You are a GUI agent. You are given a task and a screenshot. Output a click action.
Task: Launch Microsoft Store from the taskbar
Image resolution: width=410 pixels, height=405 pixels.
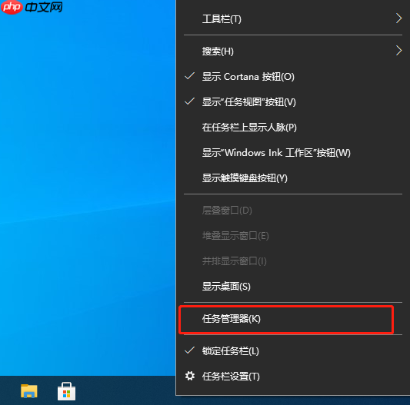tap(66, 391)
